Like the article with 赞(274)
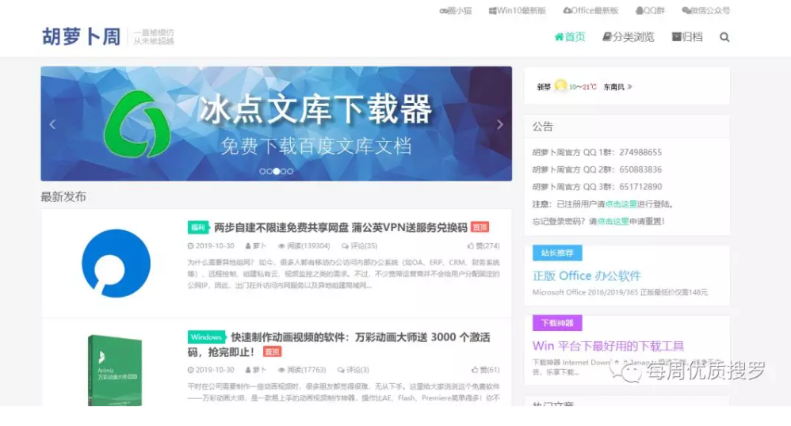Viewport: 791px width, 426px height. pos(483,246)
